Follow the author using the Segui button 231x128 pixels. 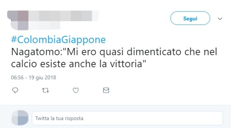click(190, 18)
